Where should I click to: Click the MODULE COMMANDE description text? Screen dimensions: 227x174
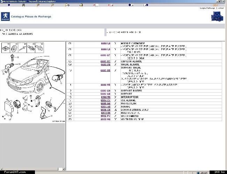tap(133, 43)
